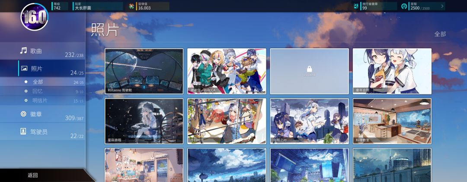Click the 16.003 rating value
467x182 pixels.
[x=144, y=8]
